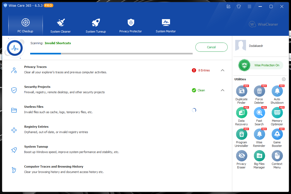
Task: Launch the Force Deleter utility
Action: click(259, 95)
